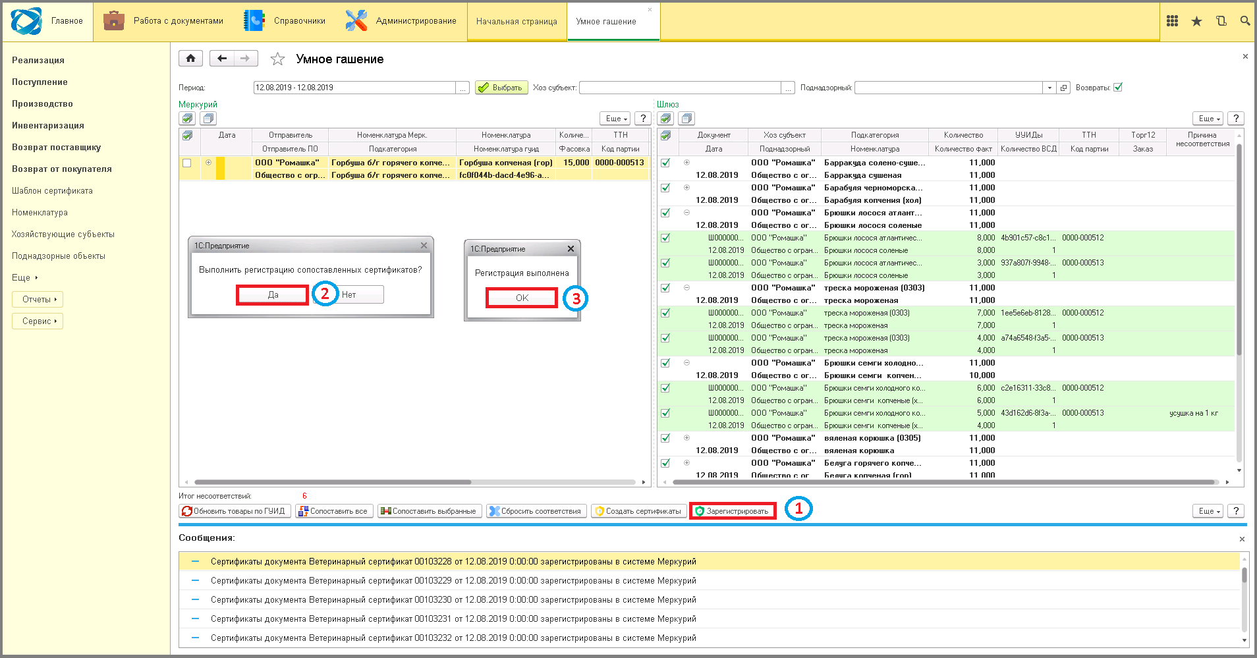Click into the Хоз субъект input field
The width and height of the screenshot is (1257, 658).
680,88
